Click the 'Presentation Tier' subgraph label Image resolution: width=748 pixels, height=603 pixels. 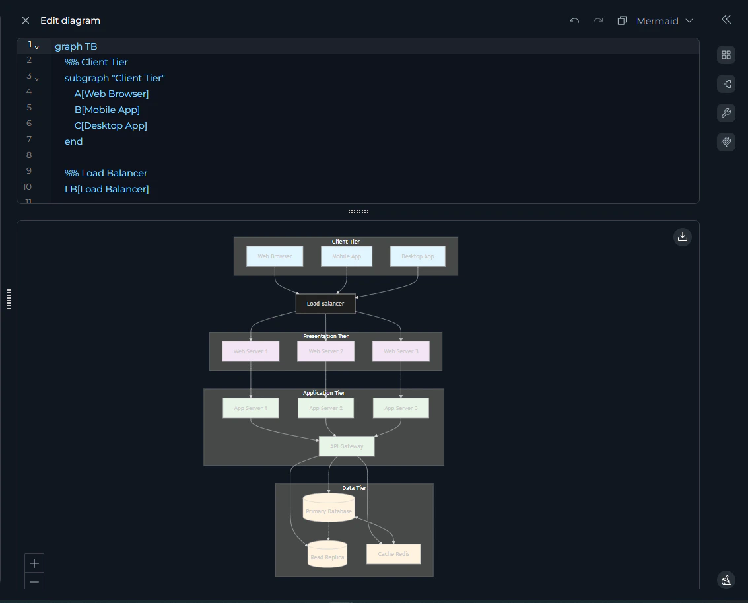coord(326,336)
